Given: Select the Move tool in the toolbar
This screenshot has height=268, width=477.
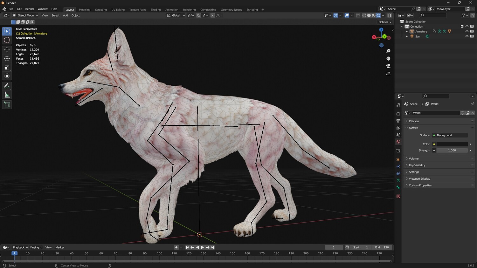Looking at the screenshot, I should tap(7, 50).
